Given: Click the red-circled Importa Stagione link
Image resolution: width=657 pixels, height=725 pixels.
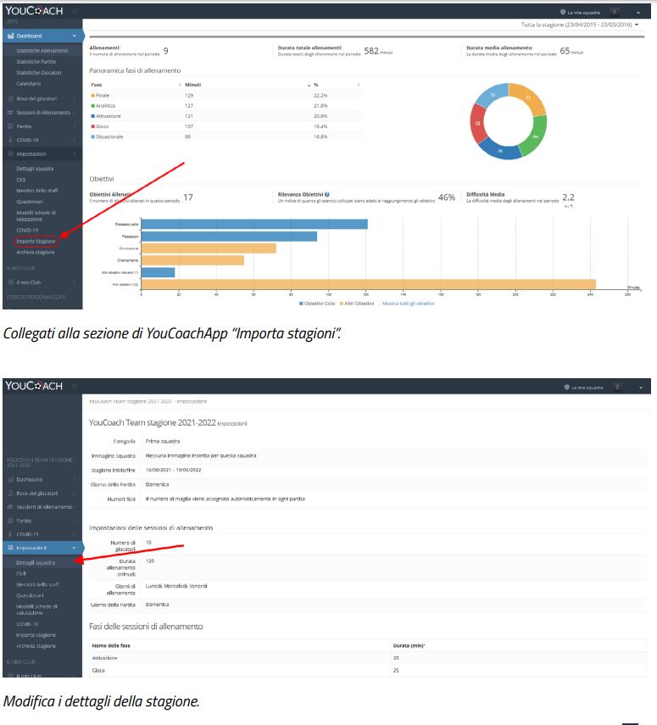Looking at the screenshot, I should click(x=36, y=241).
